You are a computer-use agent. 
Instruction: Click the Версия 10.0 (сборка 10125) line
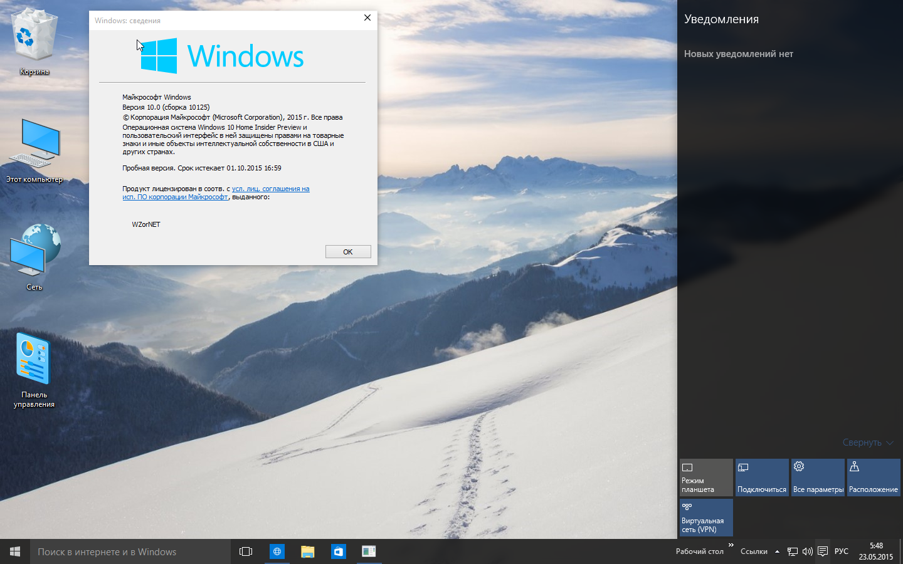coord(166,107)
